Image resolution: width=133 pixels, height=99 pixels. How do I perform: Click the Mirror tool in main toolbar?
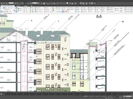pyautogui.click(x=70, y=3)
